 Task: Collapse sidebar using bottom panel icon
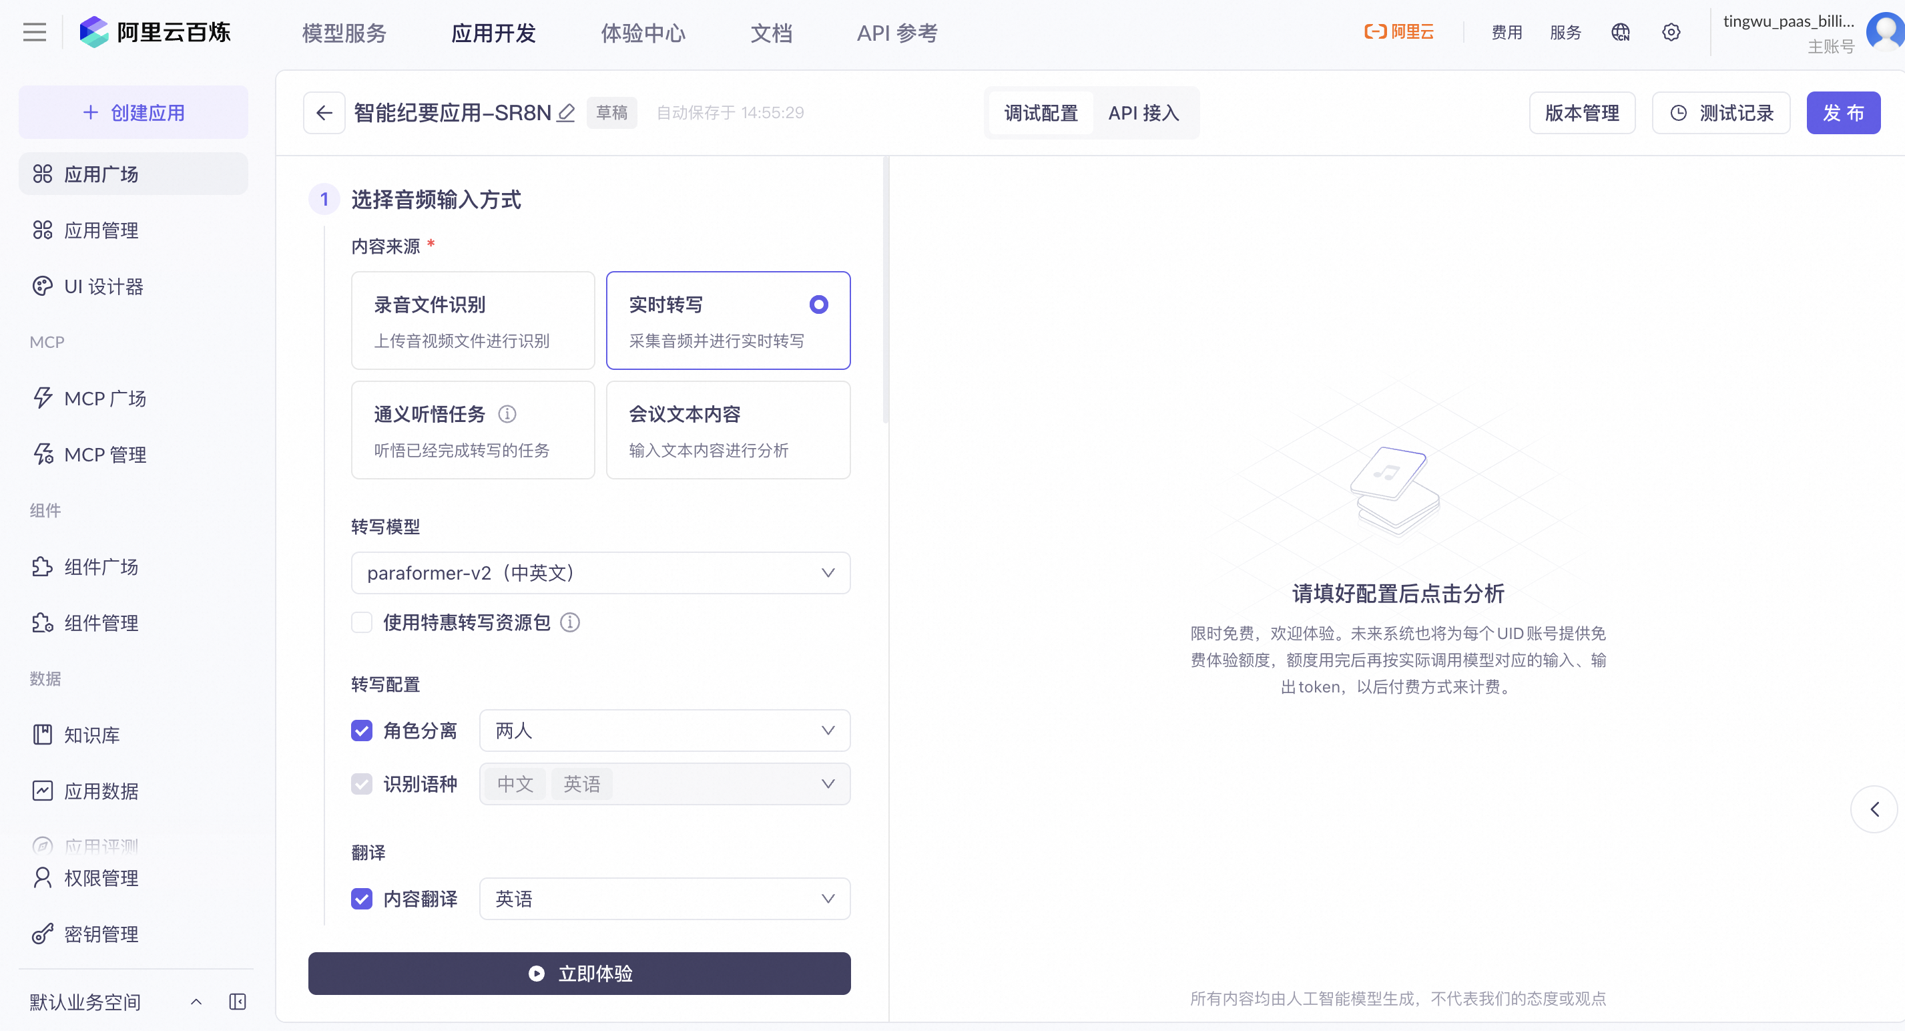(238, 1002)
